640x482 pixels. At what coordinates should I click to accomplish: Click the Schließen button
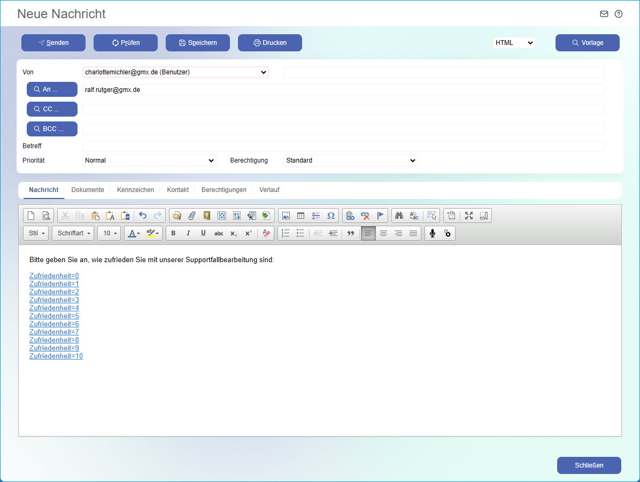pyautogui.click(x=589, y=465)
